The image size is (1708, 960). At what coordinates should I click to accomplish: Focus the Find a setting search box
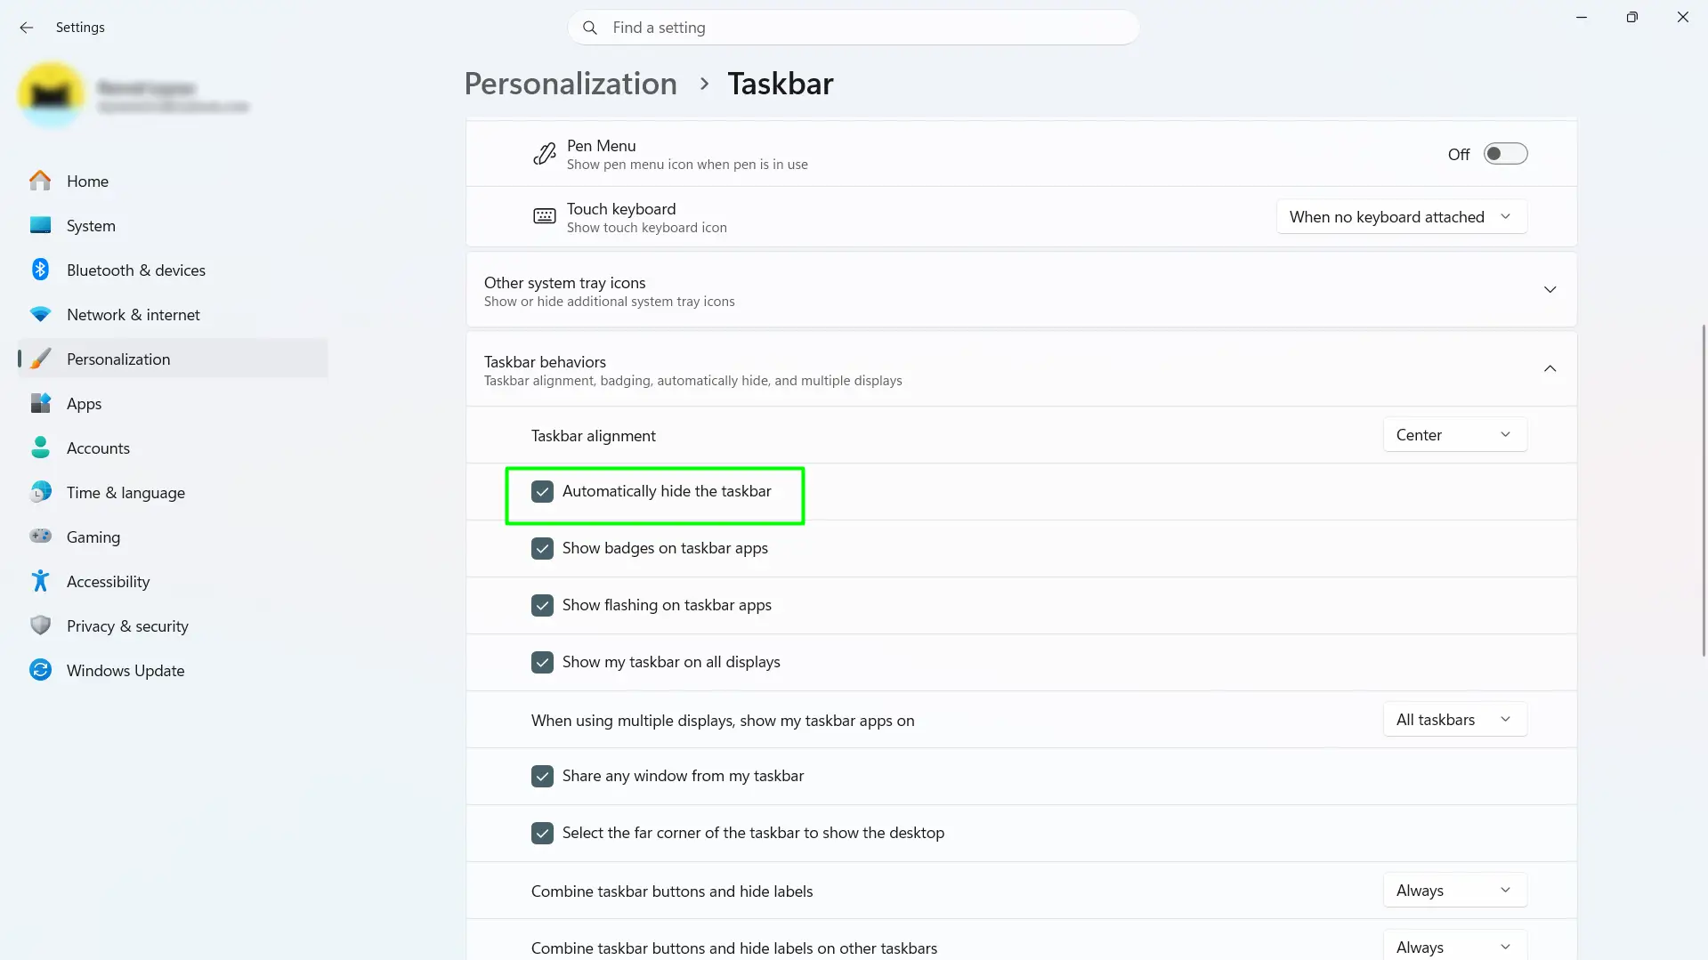click(x=853, y=28)
